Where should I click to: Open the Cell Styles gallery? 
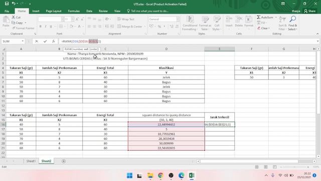(217, 23)
